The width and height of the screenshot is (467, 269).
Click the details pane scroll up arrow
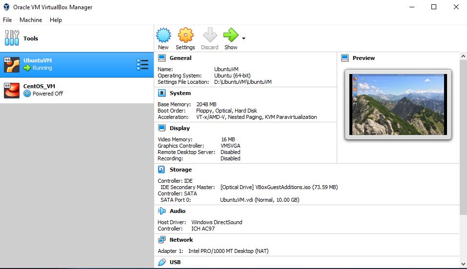[x=463, y=56]
